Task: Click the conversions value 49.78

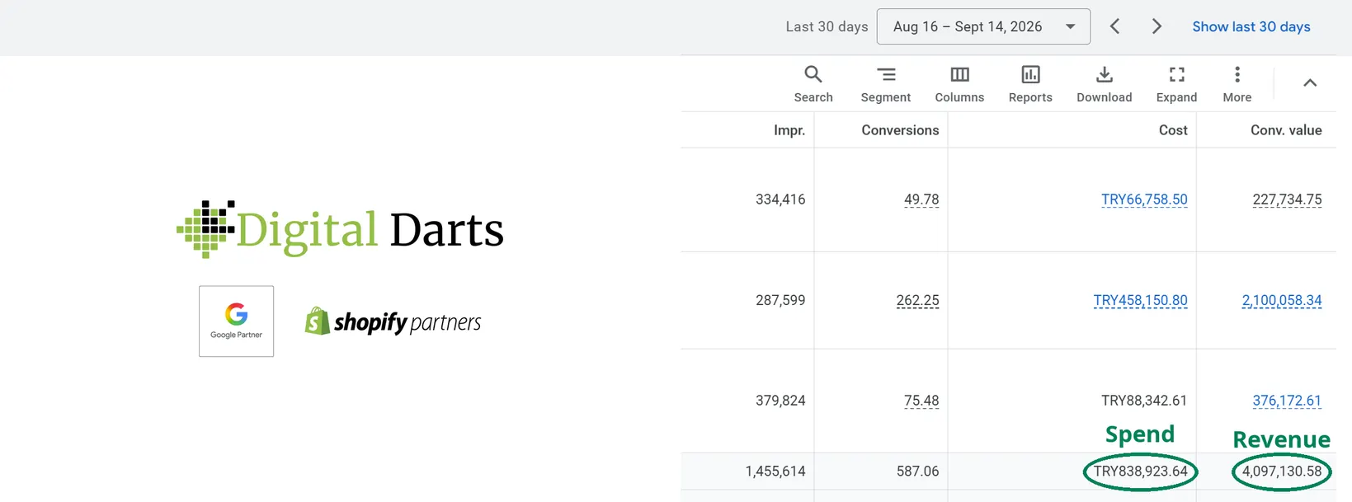Action: point(921,199)
